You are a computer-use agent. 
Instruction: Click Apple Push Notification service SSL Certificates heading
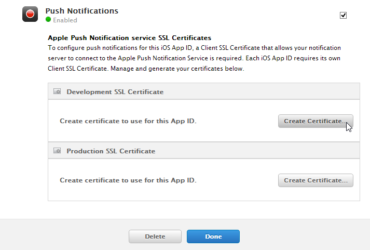coord(130,38)
